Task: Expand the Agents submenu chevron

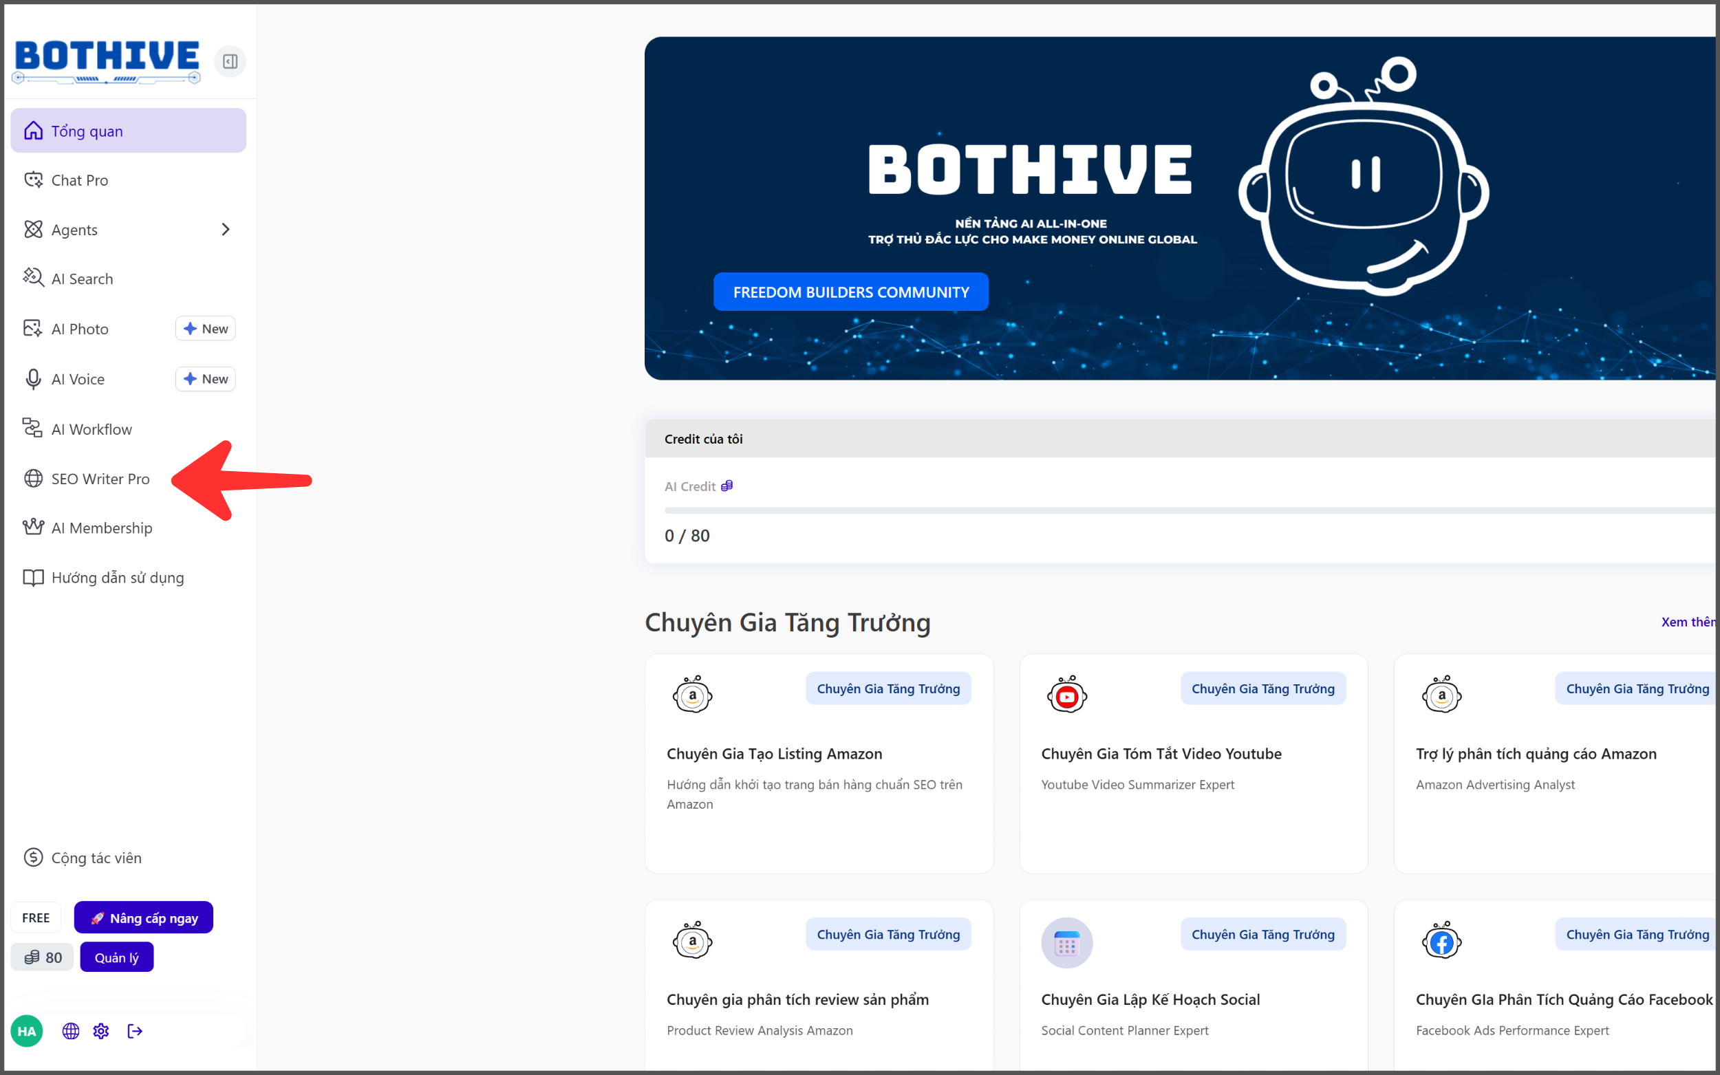Action: [x=226, y=230]
